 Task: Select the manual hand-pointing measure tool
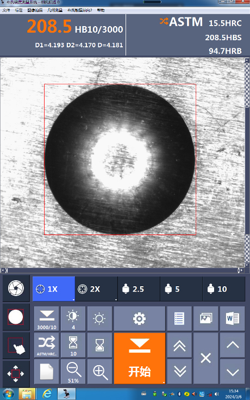coord(16,346)
